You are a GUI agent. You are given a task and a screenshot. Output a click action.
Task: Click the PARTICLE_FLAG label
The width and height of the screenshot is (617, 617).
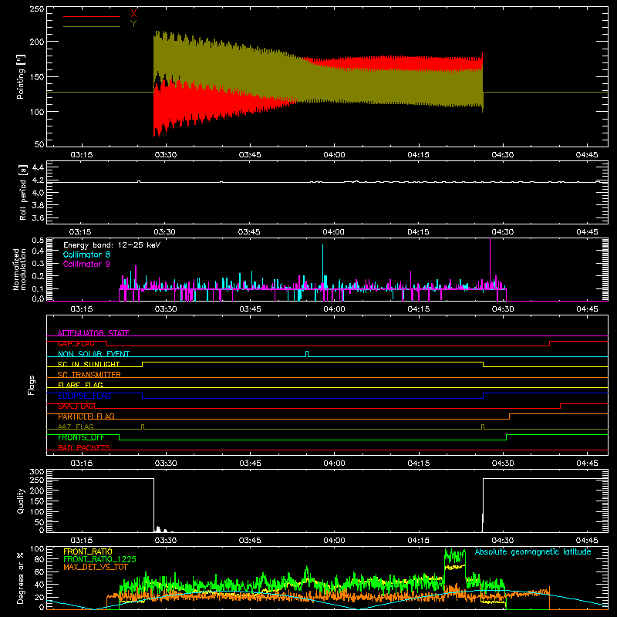[86, 416]
